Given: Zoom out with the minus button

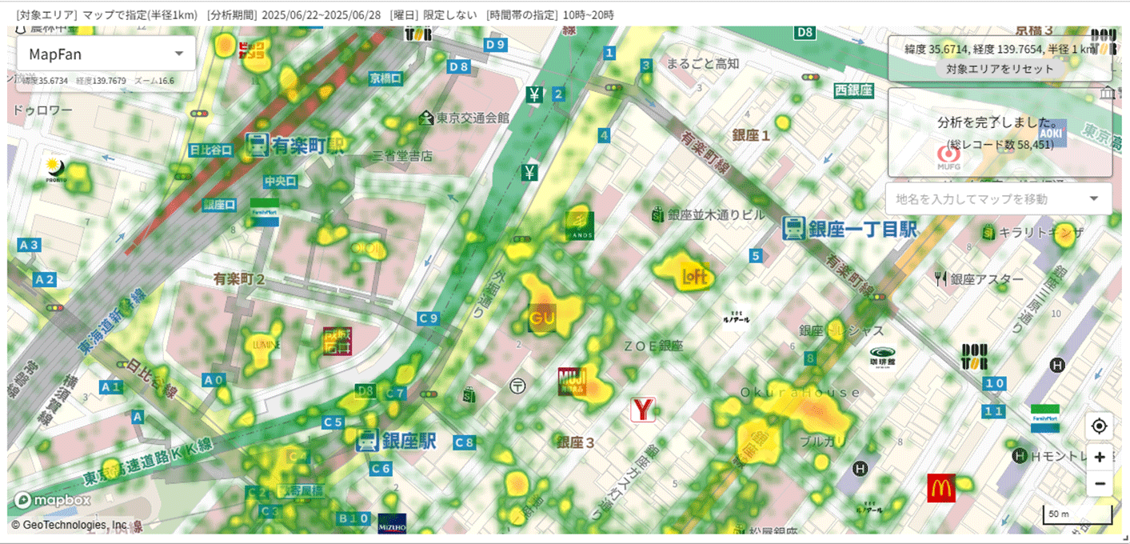Looking at the screenshot, I should [x=1100, y=483].
